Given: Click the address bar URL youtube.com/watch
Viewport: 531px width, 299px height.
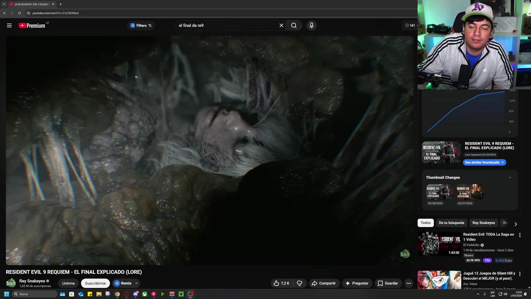Looking at the screenshot, I should [56, 13].
